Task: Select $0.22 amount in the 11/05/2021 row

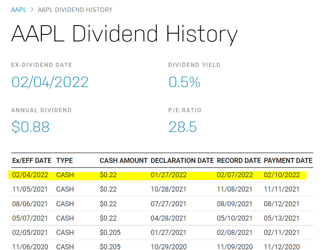Action: [108, 189]
